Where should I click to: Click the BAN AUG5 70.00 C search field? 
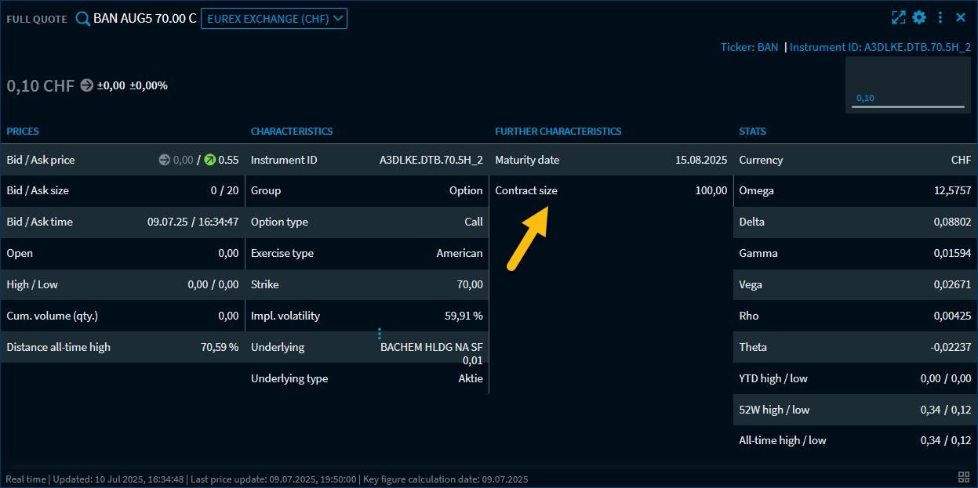click(144, 19)
